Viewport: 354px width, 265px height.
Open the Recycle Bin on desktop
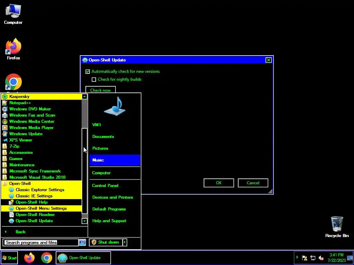[x=337, y=227]
